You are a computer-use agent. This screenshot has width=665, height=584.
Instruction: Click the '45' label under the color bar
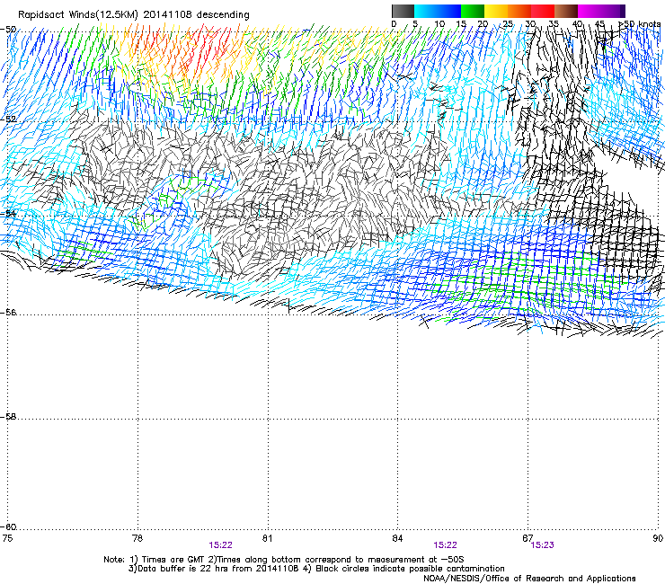pyautogui.click(x=599, y=24)
